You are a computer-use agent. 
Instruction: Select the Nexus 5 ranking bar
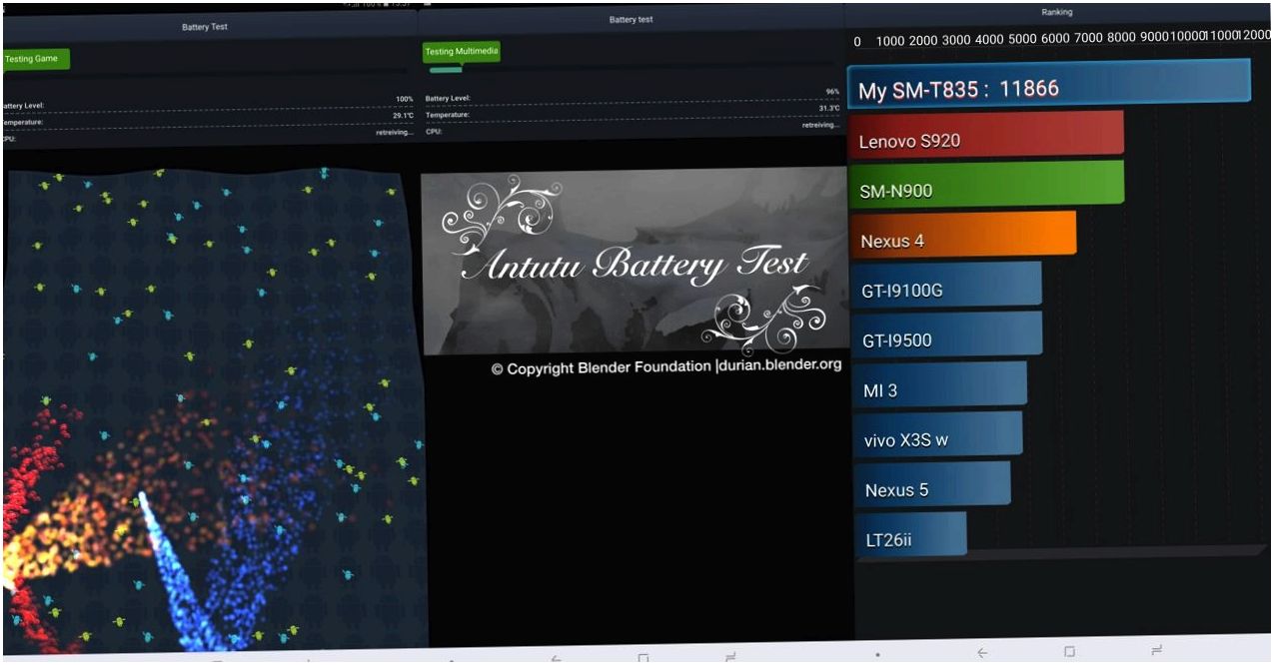[x=932, y=483]
